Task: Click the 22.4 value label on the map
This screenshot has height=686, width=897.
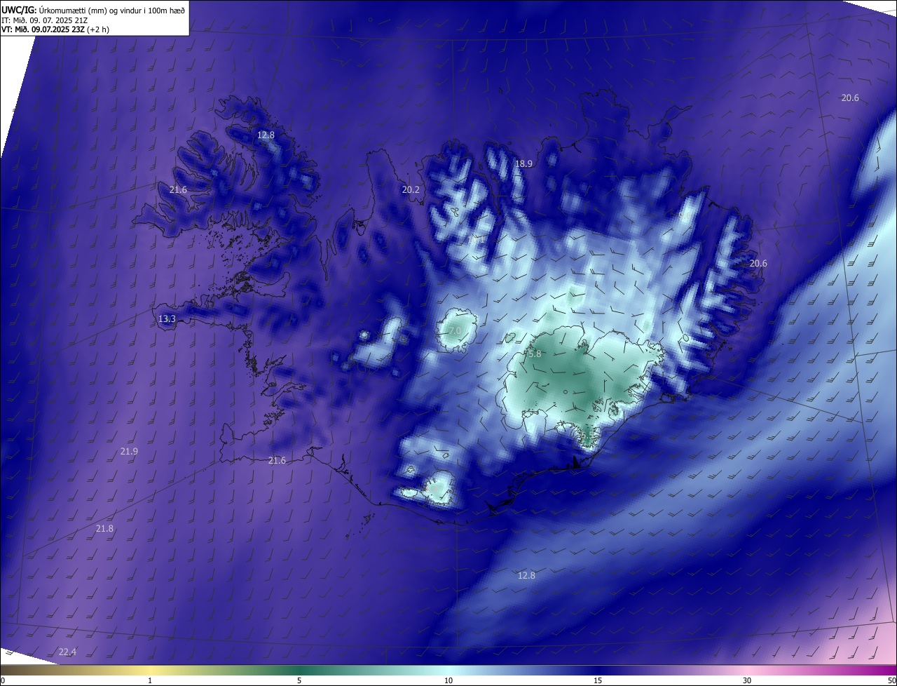Action: click(67, 652)
